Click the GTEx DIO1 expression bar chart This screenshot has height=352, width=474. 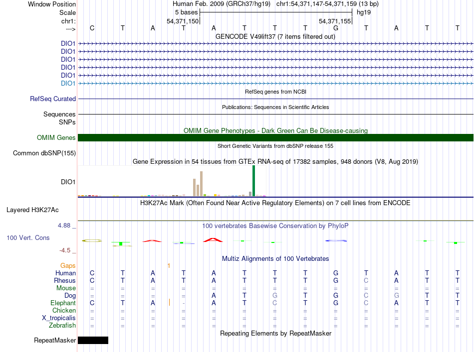click(172, 181)
